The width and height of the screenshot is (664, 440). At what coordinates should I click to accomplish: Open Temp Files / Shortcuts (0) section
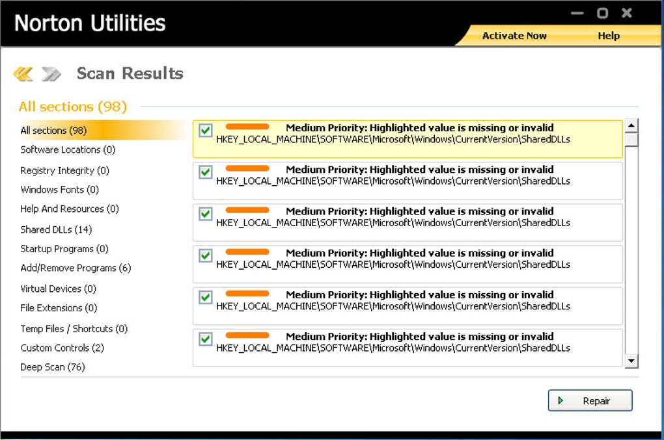(x=74, y=328)
